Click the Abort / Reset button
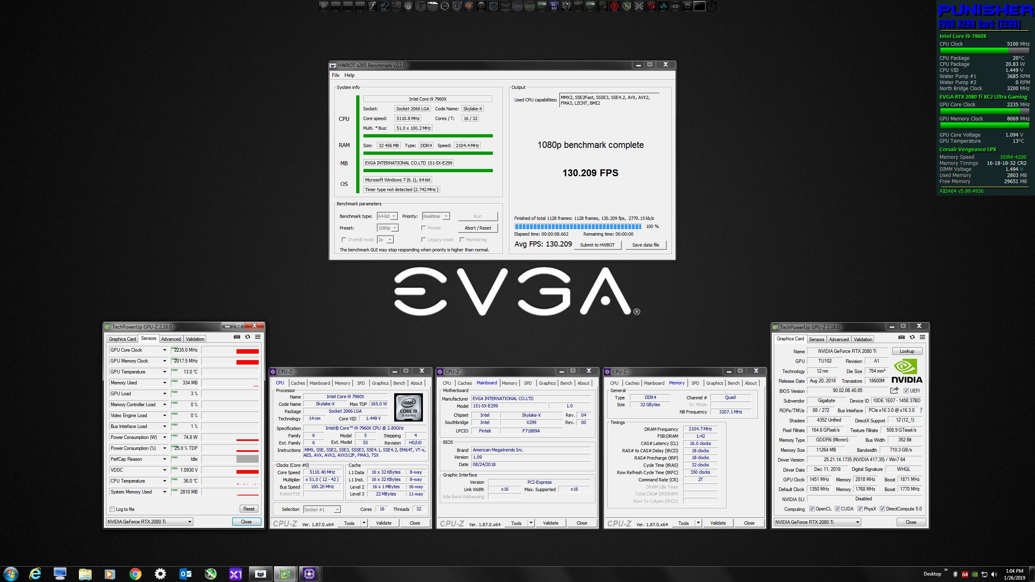The image size is (1035, 582). coord(478,228)
